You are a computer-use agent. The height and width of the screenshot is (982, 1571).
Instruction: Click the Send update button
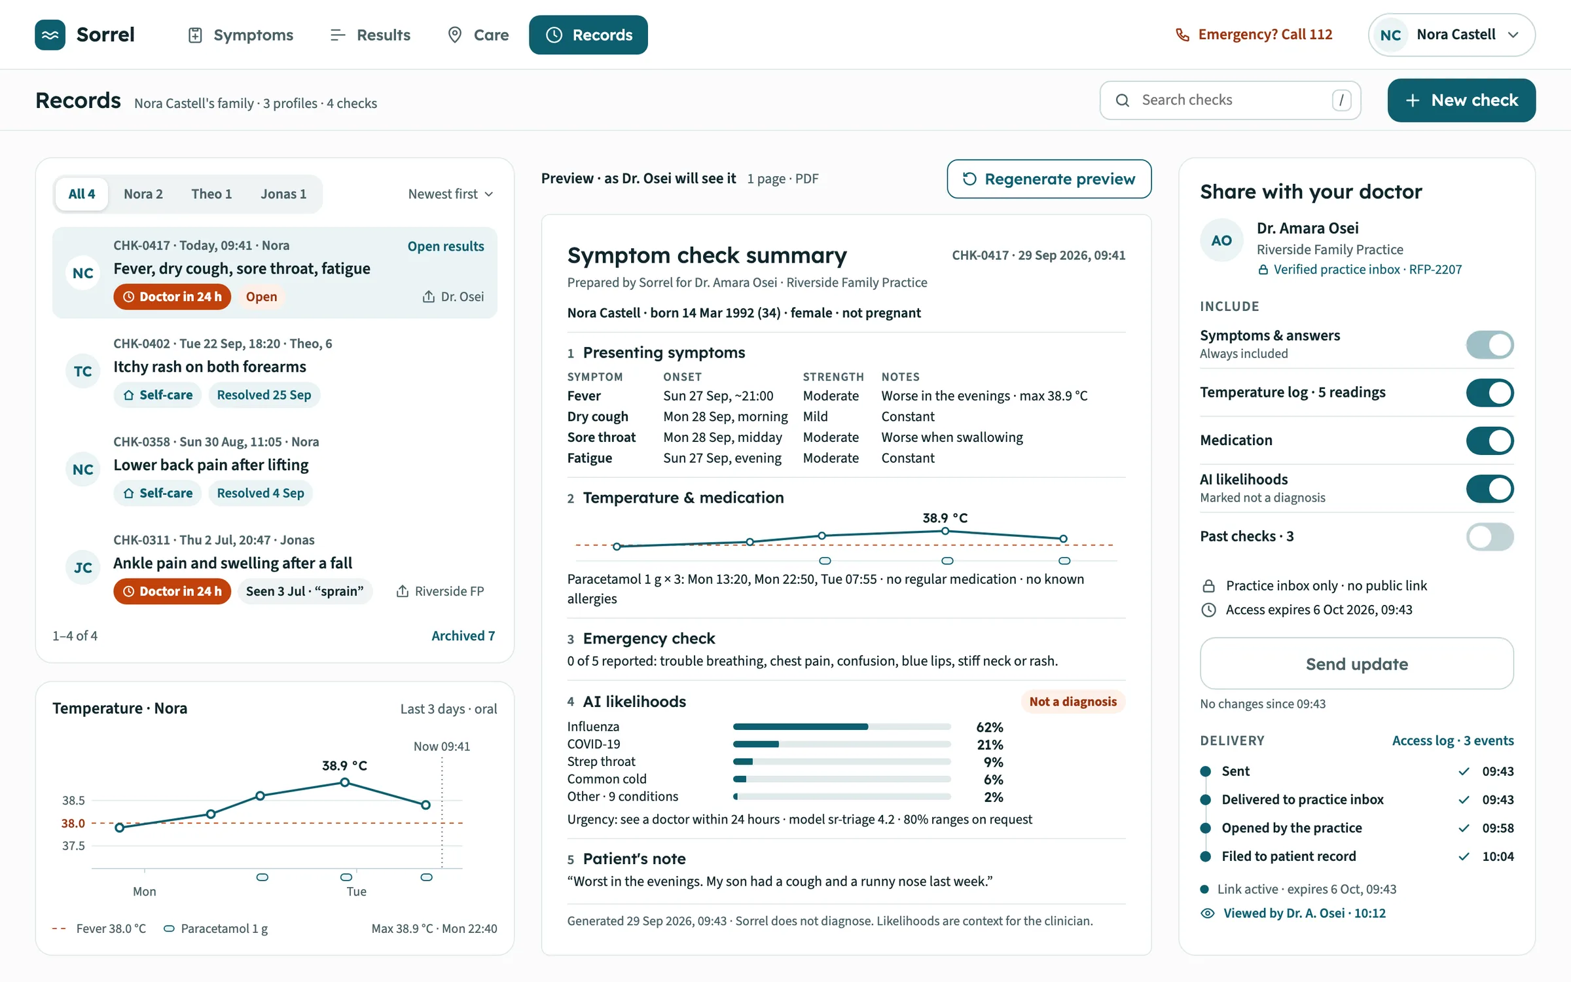click(1357, 663)
